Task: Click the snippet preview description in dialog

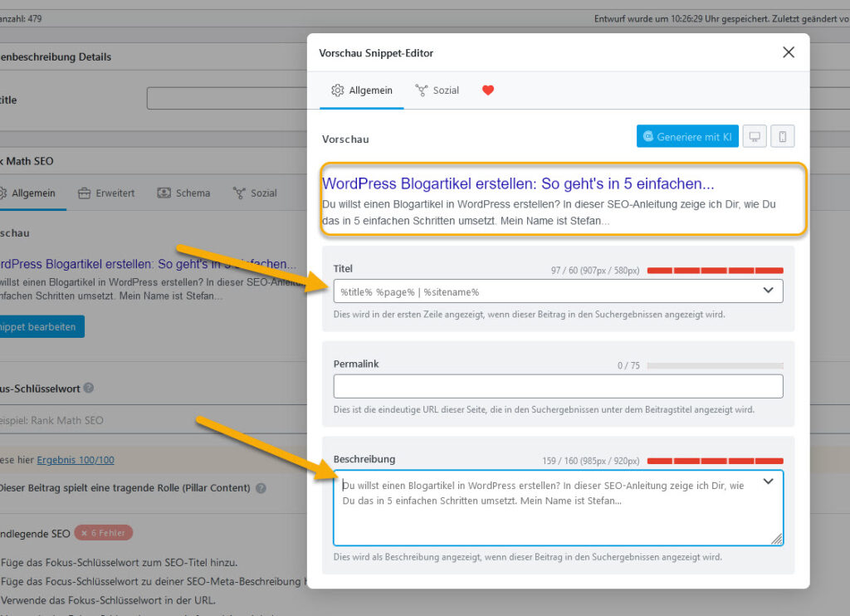Action: click(549, 213)
